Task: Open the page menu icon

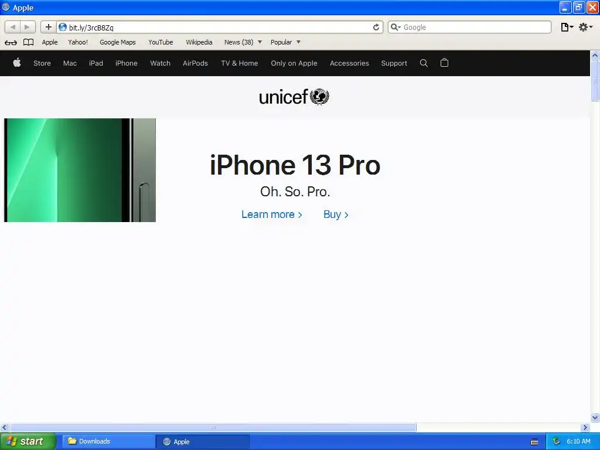Action: tap(567, 27)
